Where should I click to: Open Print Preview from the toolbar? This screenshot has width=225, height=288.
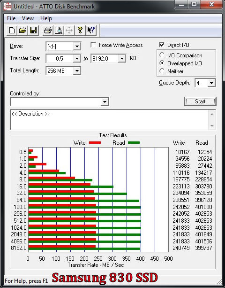59,30
